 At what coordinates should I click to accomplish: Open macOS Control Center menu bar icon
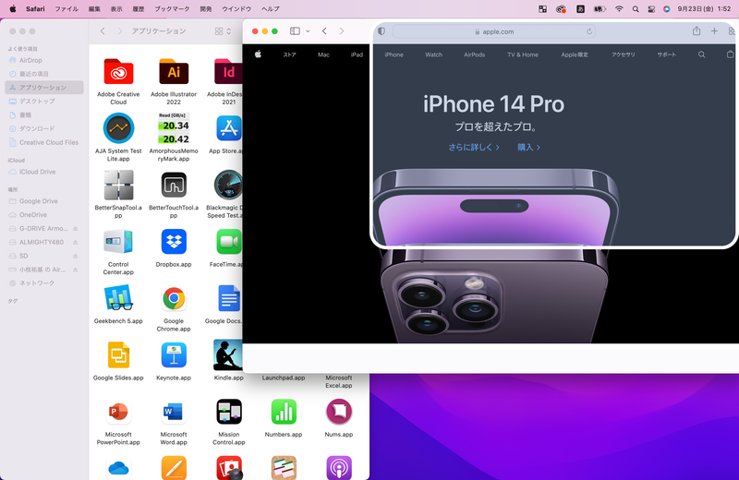pyautogui.click(x=651, y=9)
